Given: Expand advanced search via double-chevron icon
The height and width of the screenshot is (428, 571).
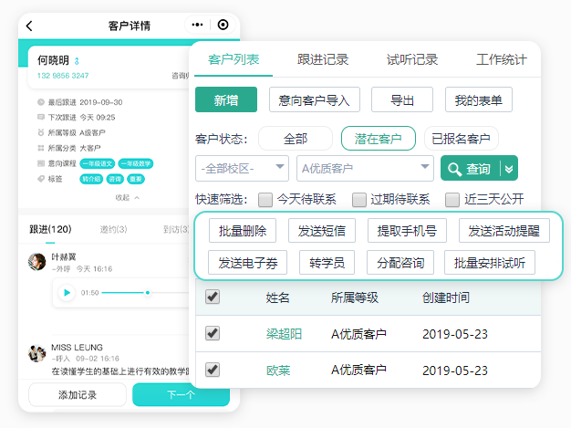Looking at the screenshot, I should tap(509, 169).
